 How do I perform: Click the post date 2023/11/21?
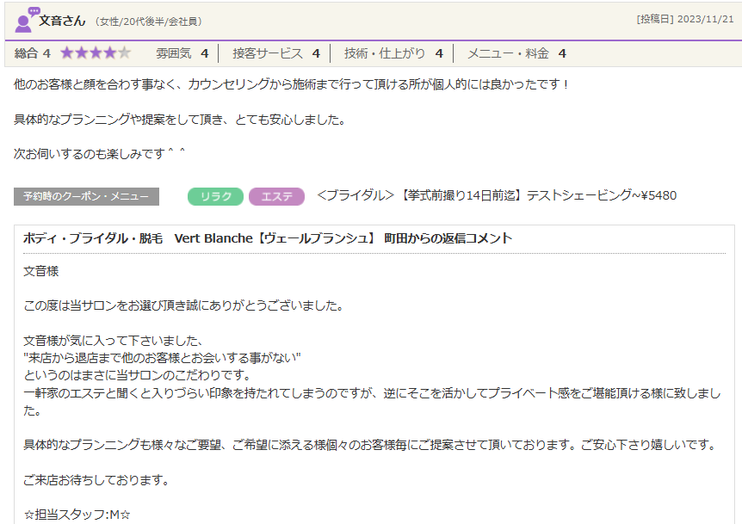pos(706,20)
